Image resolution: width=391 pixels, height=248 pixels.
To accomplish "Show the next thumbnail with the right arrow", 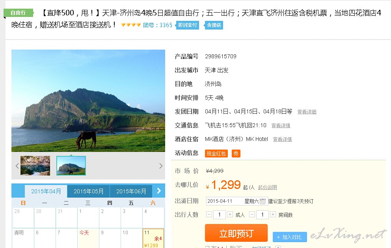I will click(x=161, y=166).
